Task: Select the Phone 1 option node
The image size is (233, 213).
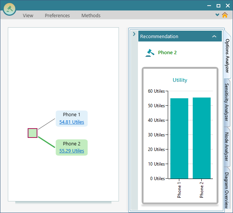Action: click(x=72, y=115)
